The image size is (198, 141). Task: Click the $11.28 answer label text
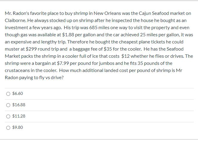tap(19, 116)
